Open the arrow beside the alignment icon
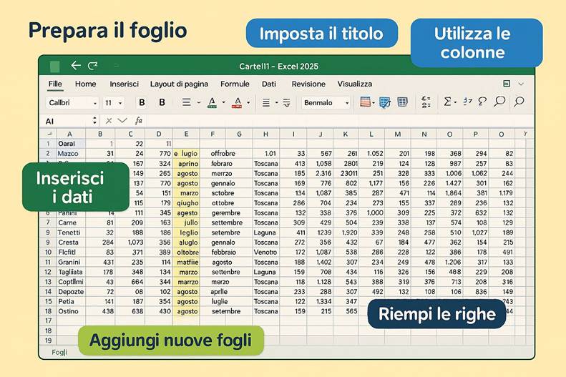 pos(198,103)
